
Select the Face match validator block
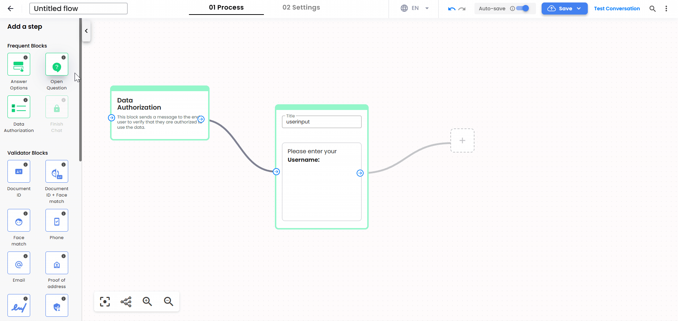point(19,221)
